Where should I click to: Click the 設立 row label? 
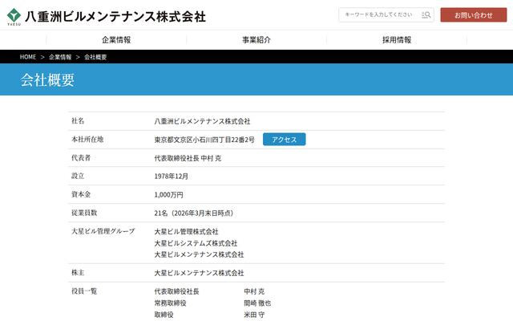coord(78,176)
